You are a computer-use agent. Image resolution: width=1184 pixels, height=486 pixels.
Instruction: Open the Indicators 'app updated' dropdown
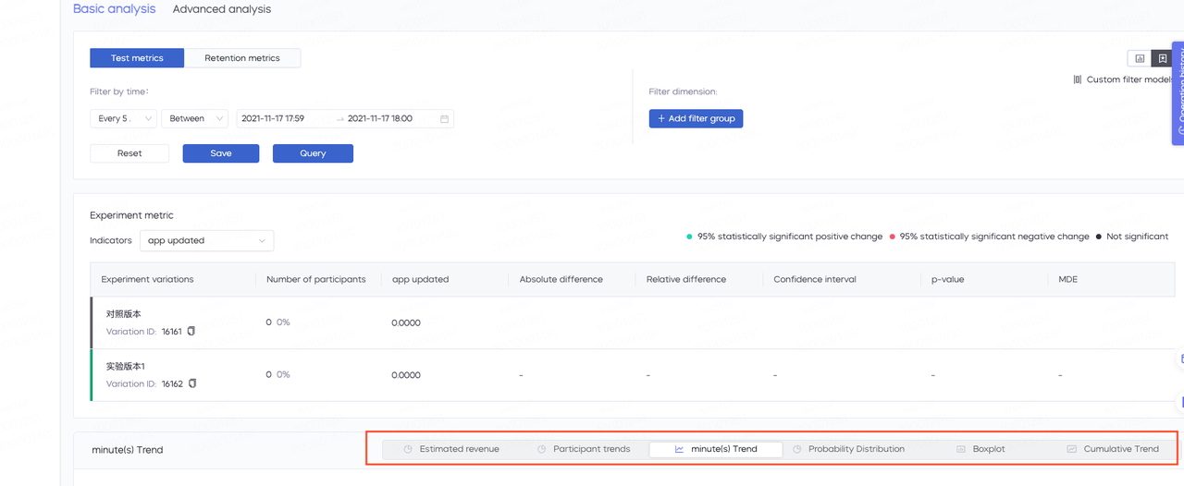tap(206, 240)
